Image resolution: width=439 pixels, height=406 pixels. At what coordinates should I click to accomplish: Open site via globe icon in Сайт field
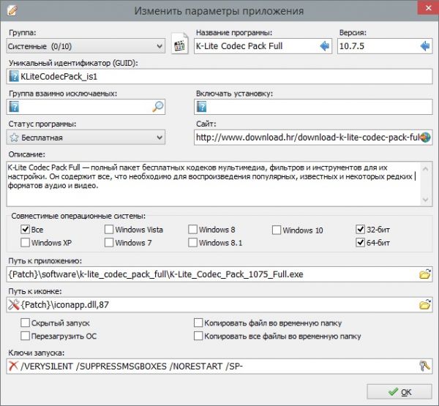(425, 138)
